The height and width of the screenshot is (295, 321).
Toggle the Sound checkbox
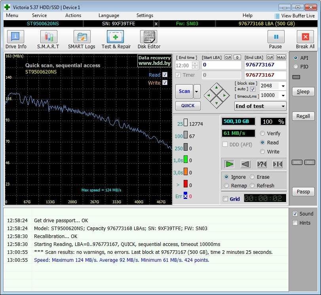[x=295, y=214]
